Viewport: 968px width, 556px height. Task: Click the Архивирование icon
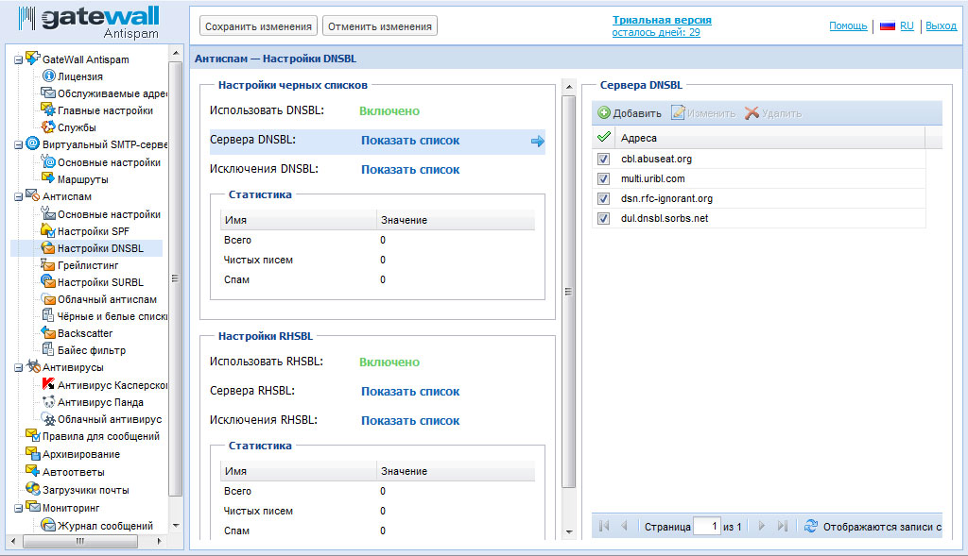[x=33, y=453]
